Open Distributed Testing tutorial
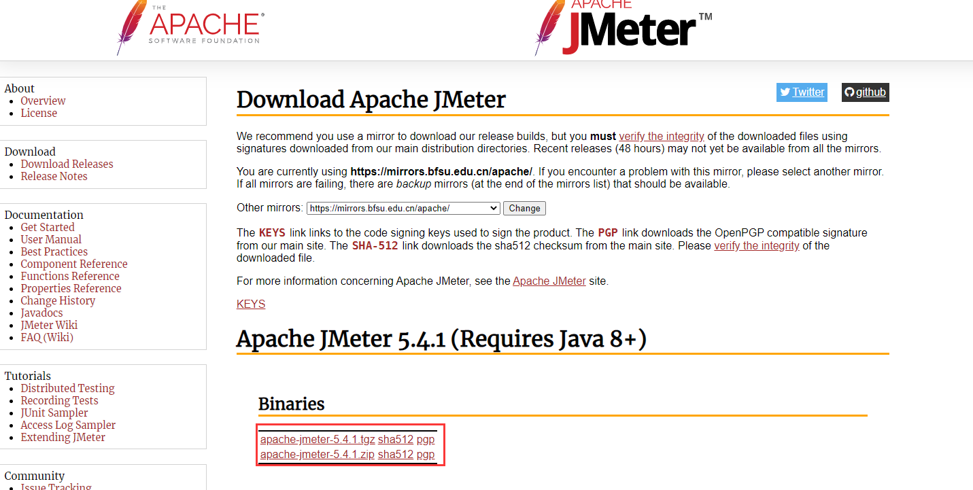Image resolution: width=973 pixels, height=490 pixels. coord(67,388)
